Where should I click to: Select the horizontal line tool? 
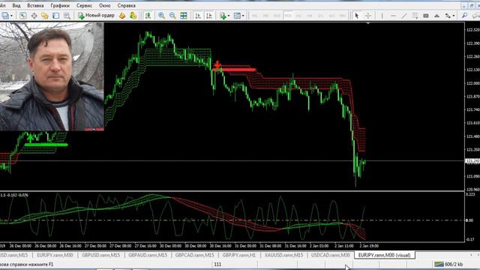(x=393, y=16)
